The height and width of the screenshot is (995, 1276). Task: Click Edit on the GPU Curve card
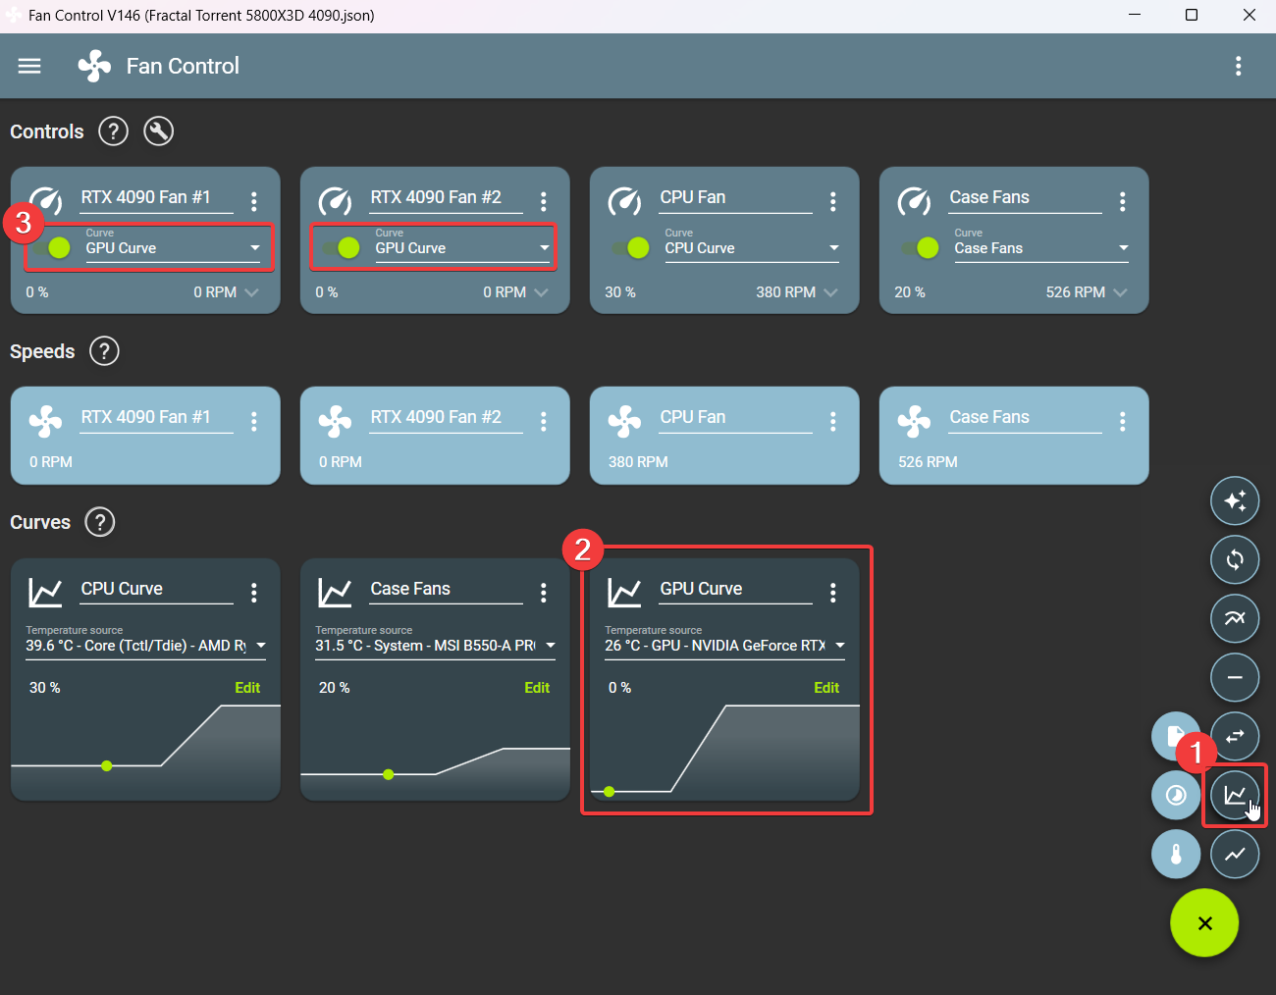825,688
